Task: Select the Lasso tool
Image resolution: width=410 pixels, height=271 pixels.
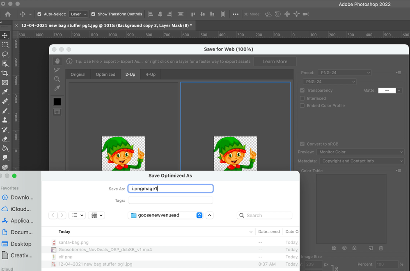Action: click(x=5, y=55)
